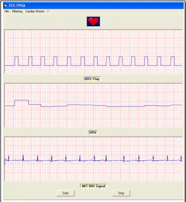Click the HRV label
This screenshot has height=202, width=186.
tap(93, 132)
